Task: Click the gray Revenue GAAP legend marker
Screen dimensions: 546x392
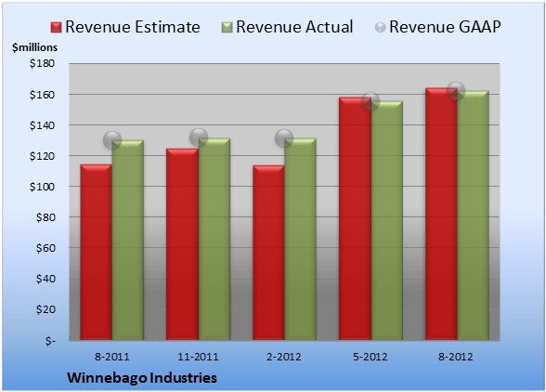Action: [x=380, y=28]
